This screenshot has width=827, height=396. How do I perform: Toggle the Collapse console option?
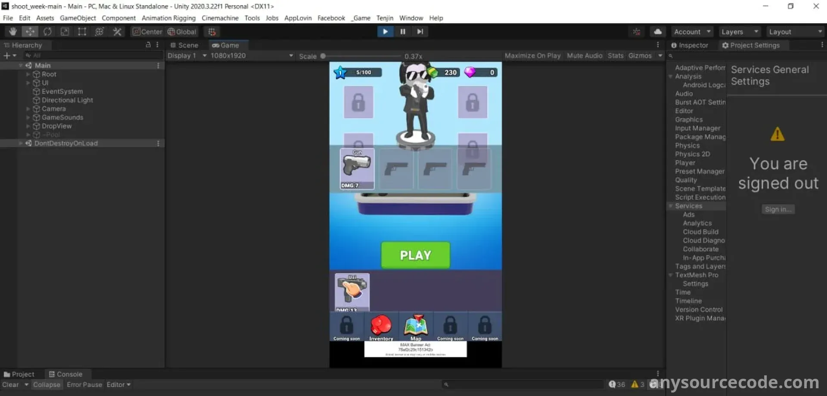pos(47,384)
